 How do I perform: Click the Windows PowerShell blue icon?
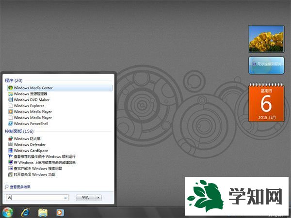point(11,124)
